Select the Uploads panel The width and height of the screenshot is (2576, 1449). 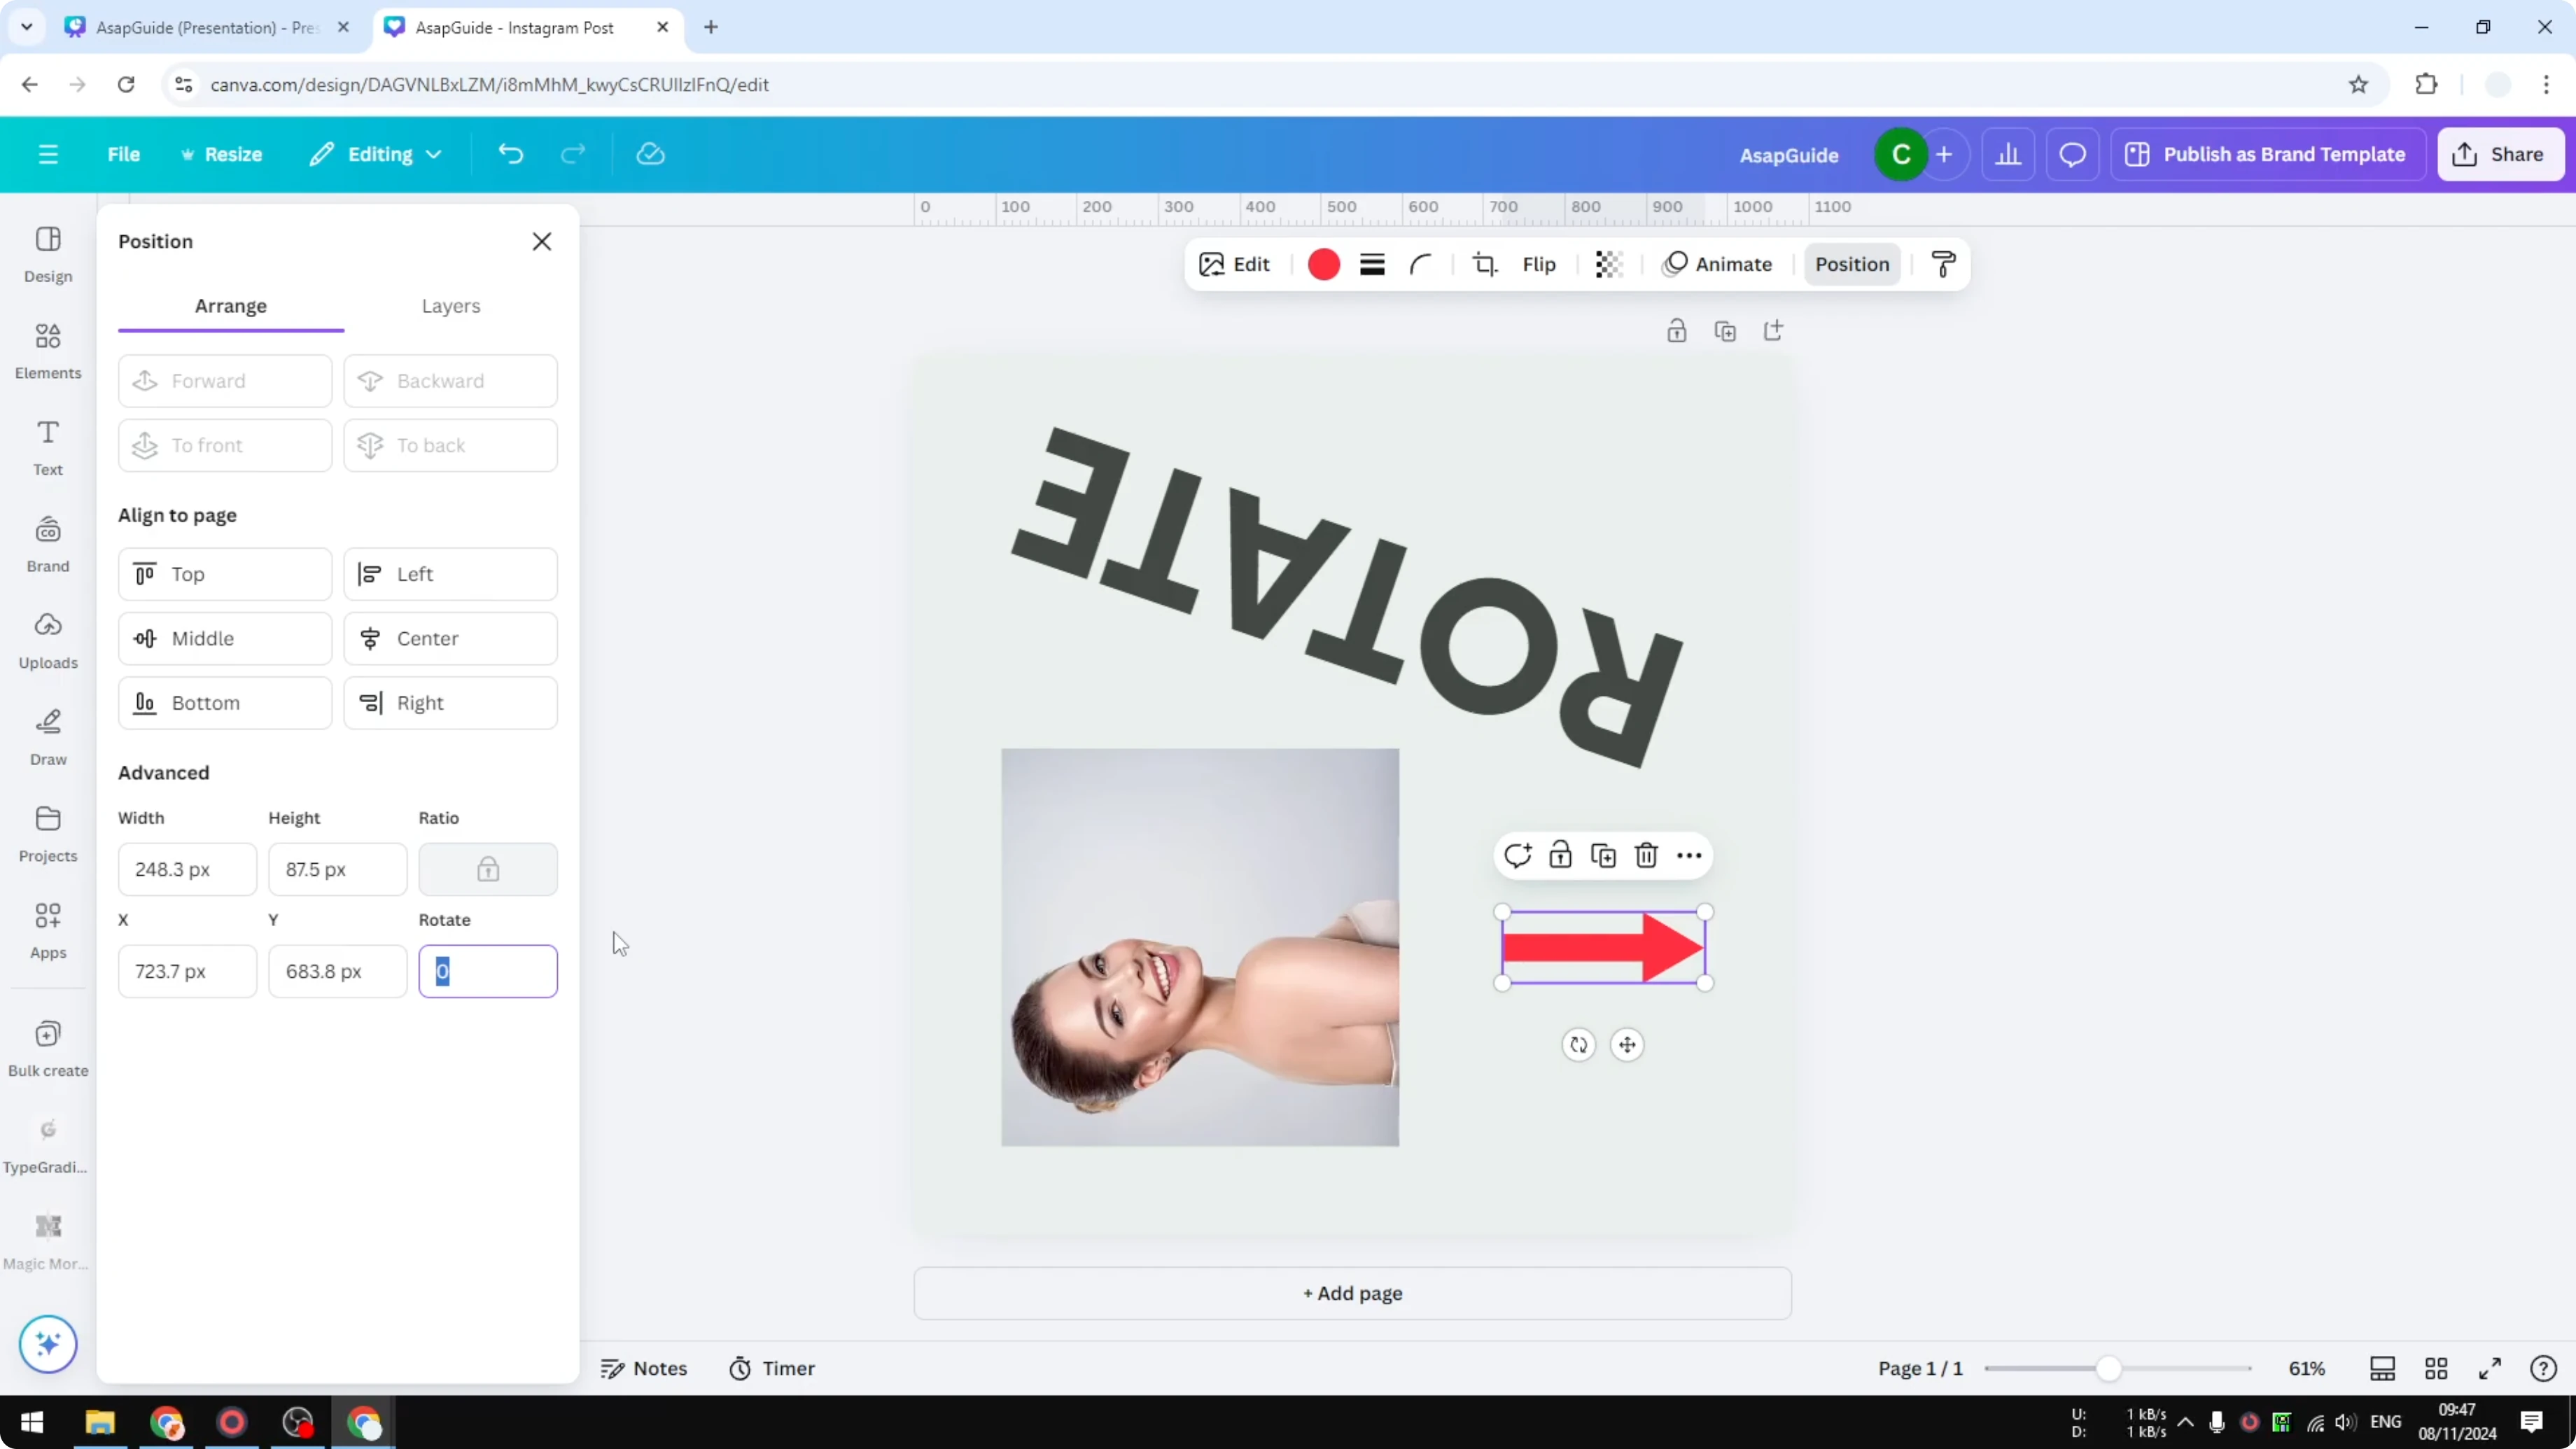click(47, 640)
